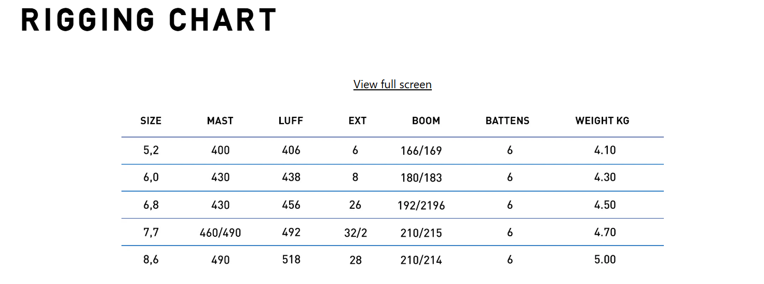Viewport: 764px width, 284px height.
Task: Click the 5,2 size cell
Action: click(x=151, y=151)
